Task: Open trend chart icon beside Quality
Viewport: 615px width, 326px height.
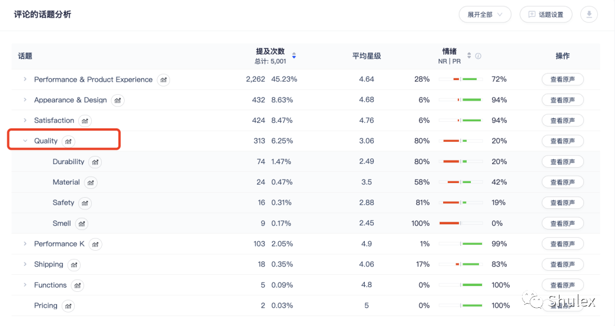Action: click(x=68, y=141)
